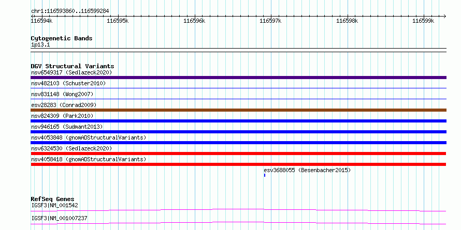Click the blue nsv824309 variant bar
The image size is (461, 230).
pos(238,121)
